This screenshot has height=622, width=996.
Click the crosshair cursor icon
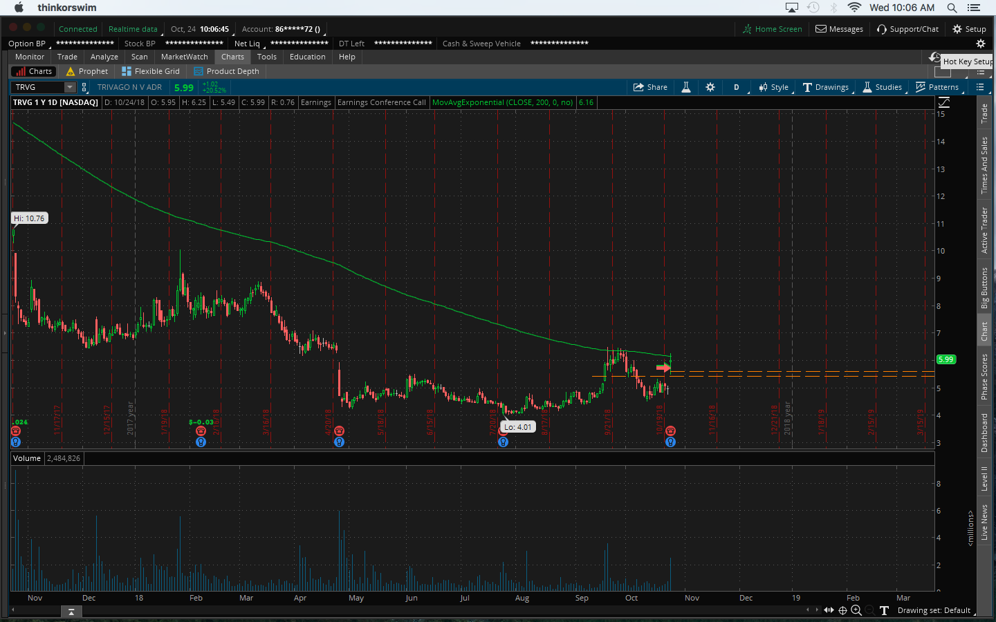tap(842, 610)
